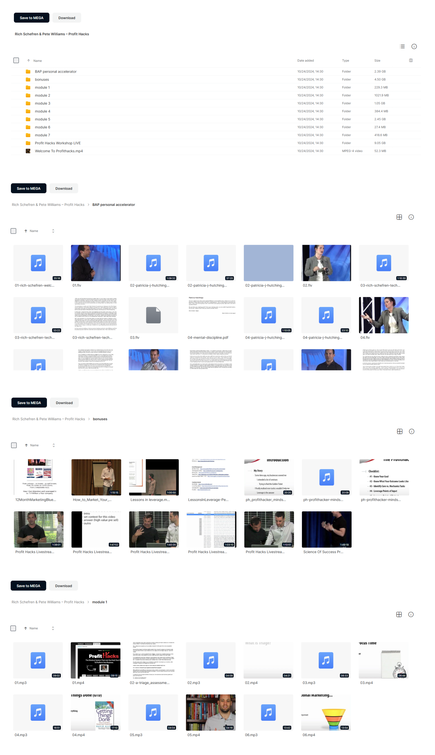435x755 pixels.
Task: Click grid view icon in the bonuses section
Action: click(399, 431)
